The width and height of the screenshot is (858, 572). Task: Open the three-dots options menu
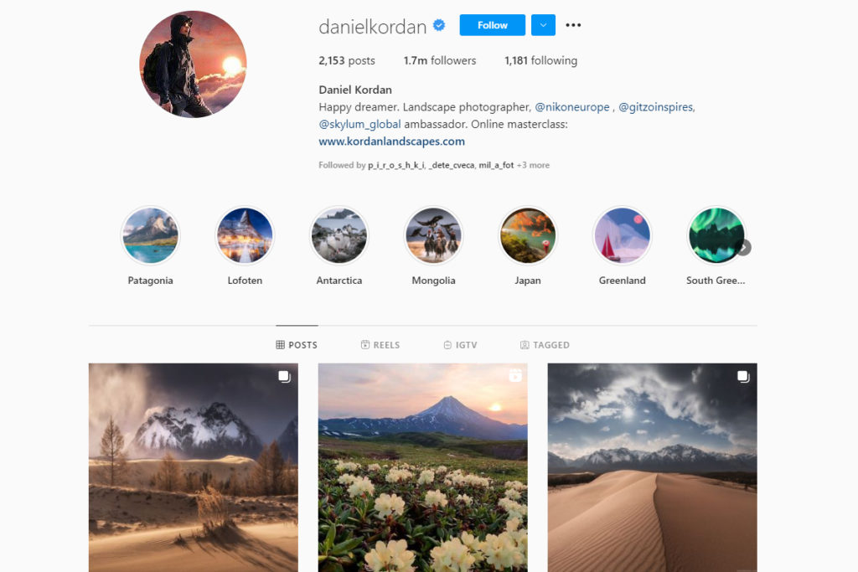(573, 25)
